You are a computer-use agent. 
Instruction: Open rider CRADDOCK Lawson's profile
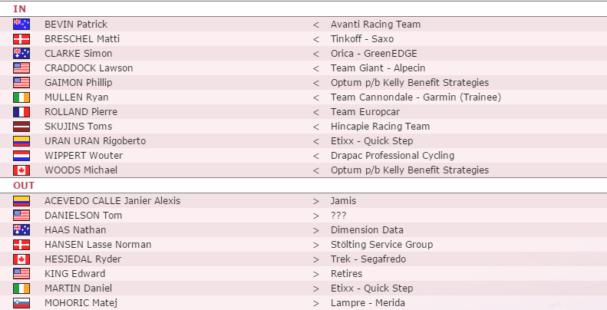89,68
